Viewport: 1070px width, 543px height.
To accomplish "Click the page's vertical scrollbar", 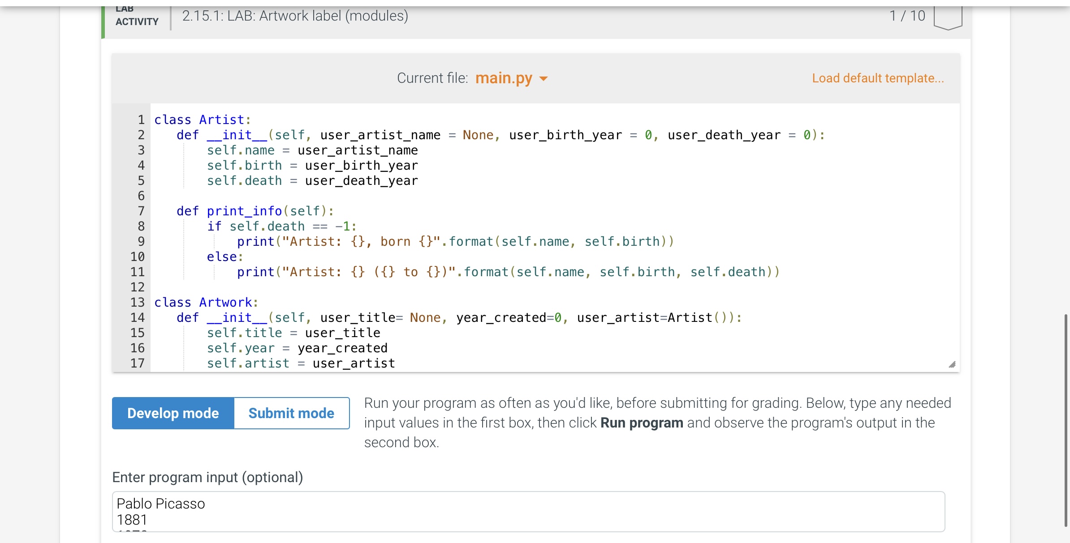I will [1066, 421].
